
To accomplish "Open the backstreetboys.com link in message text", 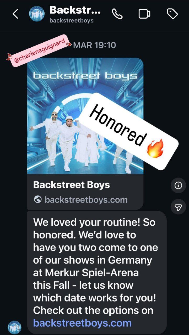I will click(82, 323).
